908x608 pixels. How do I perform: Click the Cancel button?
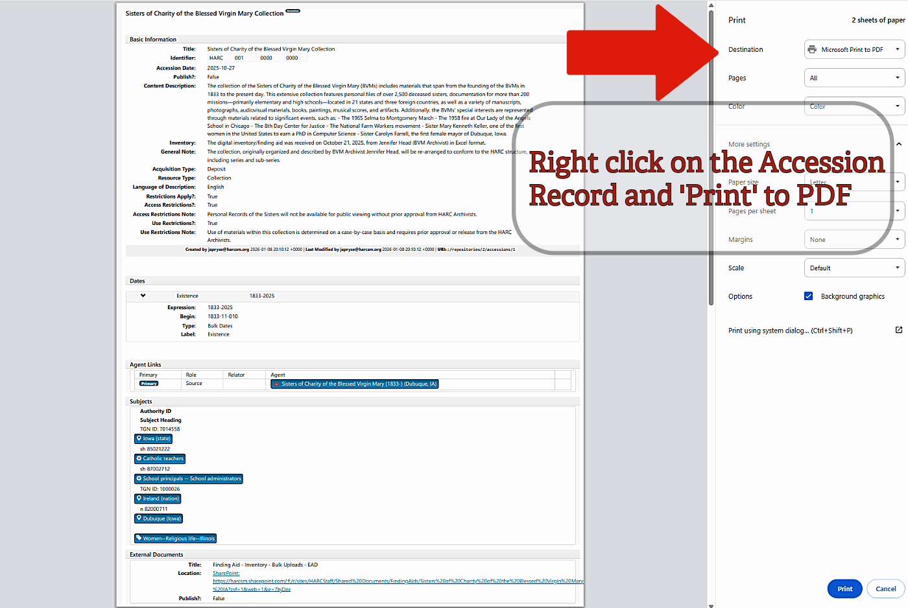tap(885, 589)
